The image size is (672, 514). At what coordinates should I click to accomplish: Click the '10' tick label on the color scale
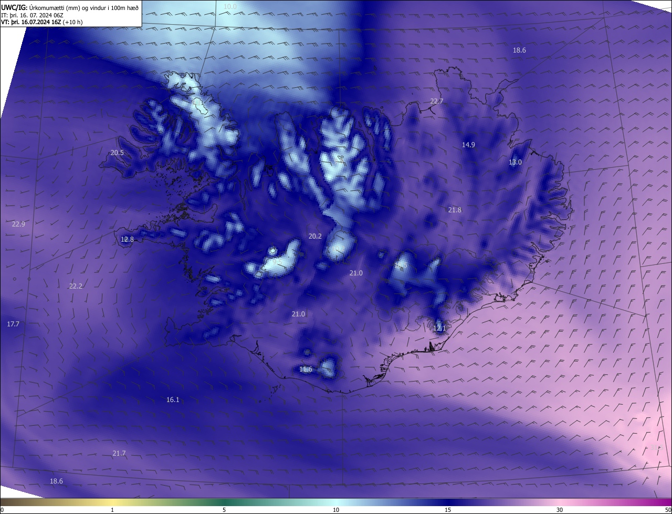pos(336,510)
